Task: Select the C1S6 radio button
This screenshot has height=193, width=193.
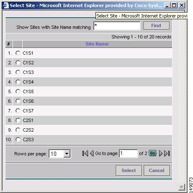Action: (18, 101)
